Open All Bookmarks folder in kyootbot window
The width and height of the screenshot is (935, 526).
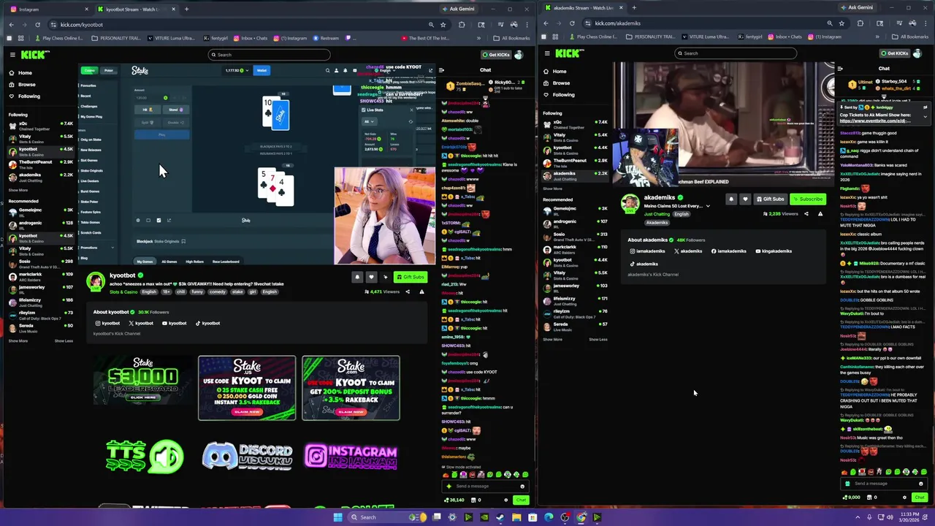coord(511,38)
